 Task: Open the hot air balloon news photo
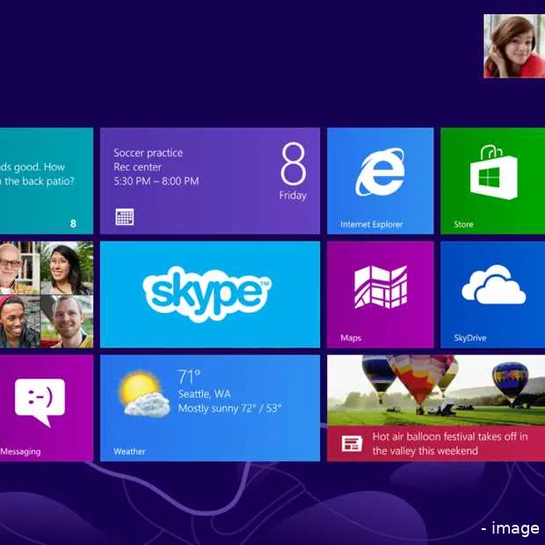pyautogui.click(x=436, y=390)
